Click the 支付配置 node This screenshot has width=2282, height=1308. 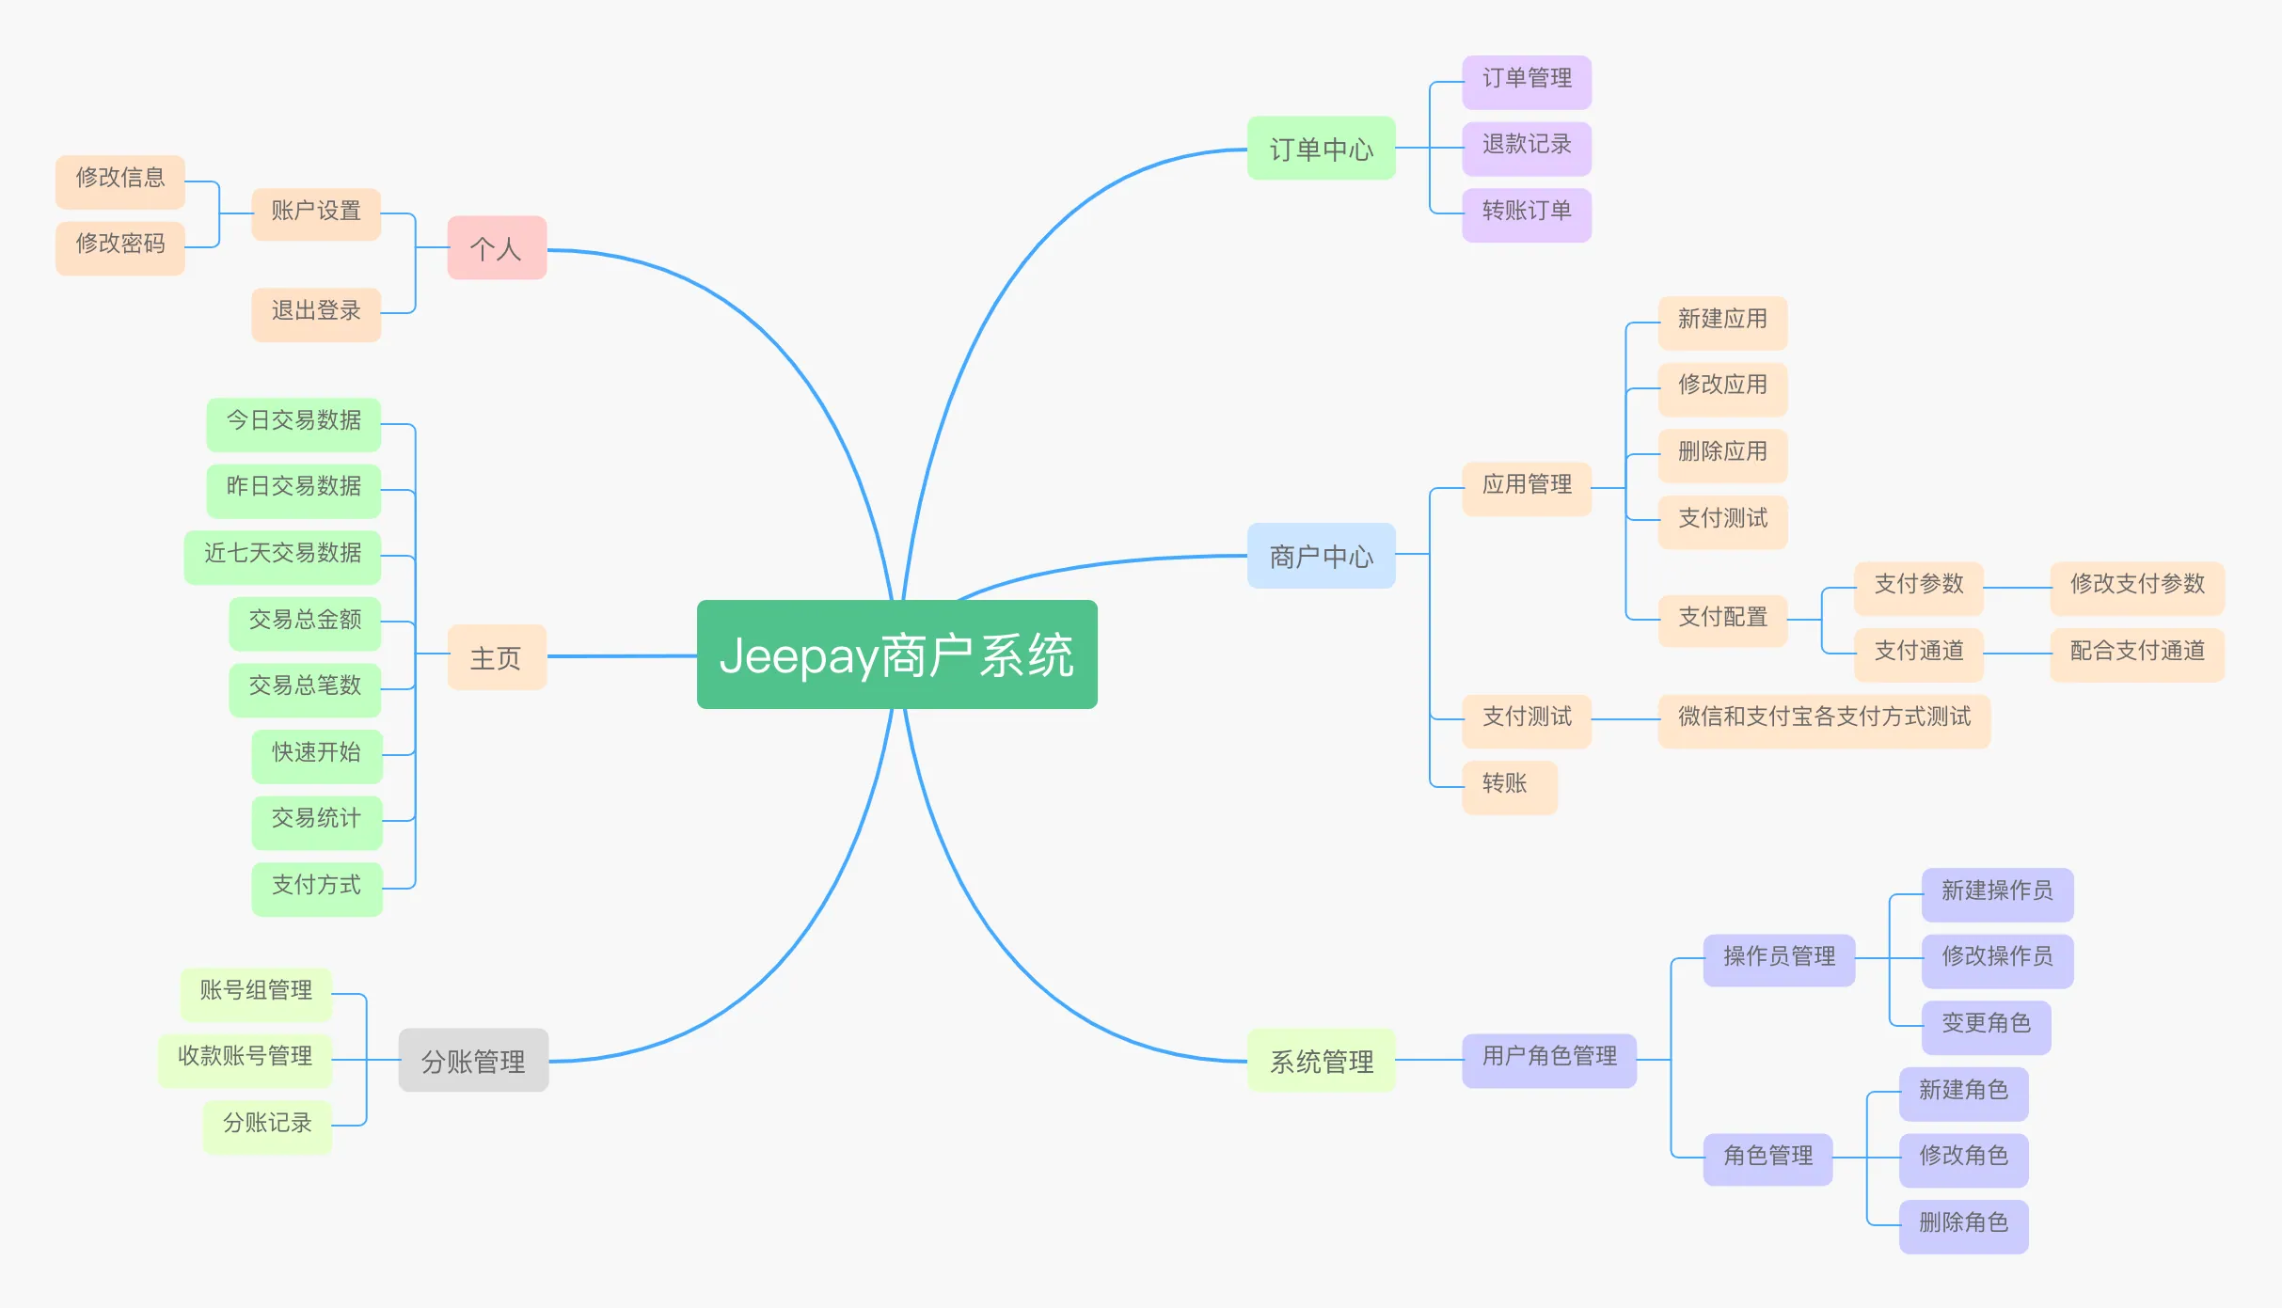click(x=1722, y=621)
